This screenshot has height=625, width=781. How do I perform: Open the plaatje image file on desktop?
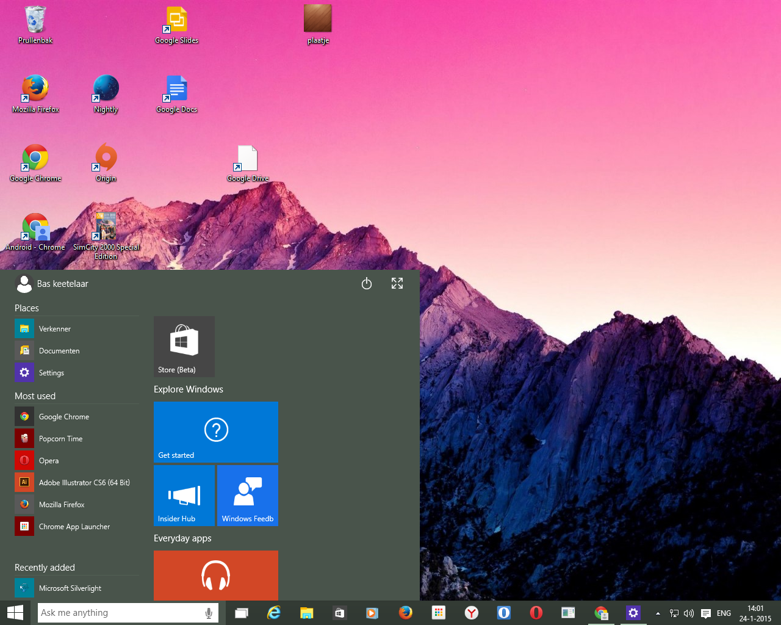click(318, 24)
